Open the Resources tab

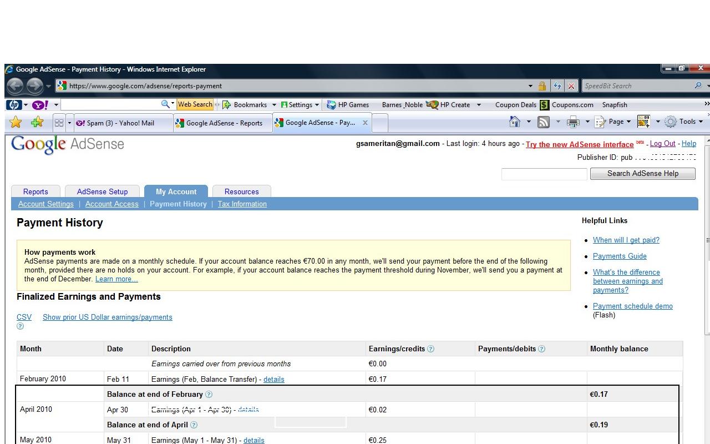tap(241, 191)
